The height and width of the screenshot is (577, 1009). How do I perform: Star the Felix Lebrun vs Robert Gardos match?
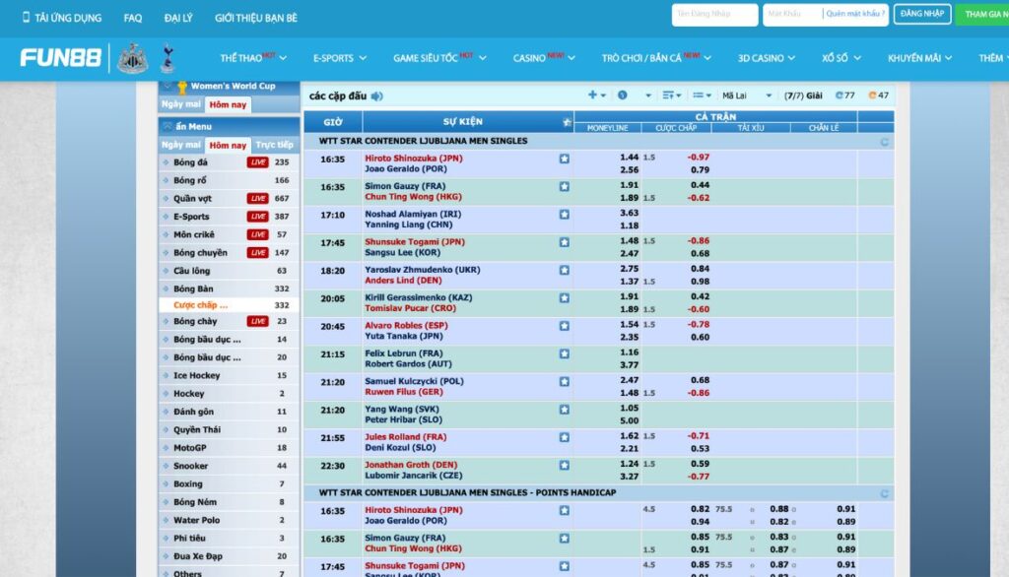click(565, 353)
